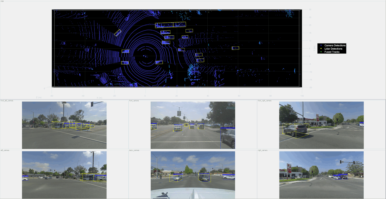386x199 pixels.
Task: Click the concentric ring center of the point cloud
Action: tap(146, 56)
